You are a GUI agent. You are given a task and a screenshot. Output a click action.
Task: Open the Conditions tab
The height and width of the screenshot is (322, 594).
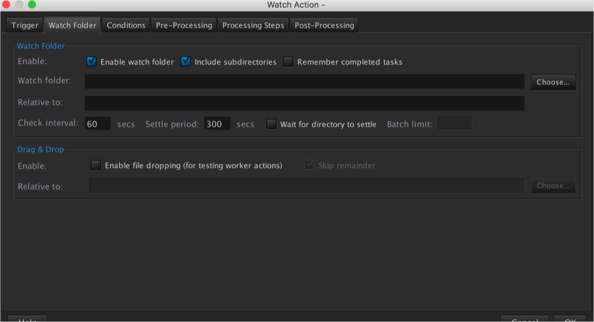point(126,25)
